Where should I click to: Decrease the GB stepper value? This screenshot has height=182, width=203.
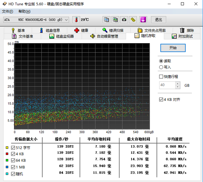[x=177, y=87]
